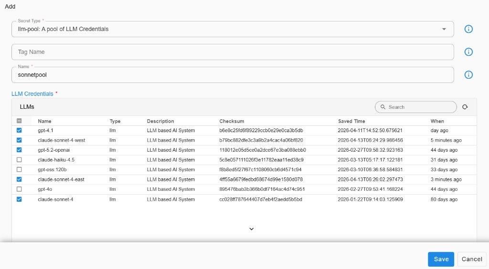Click checksum b79bc882dfe3c3a9b2a4cac4a06bf820
Image resolution: width=489 pixels, height=269 pixels.
[261, 140]
